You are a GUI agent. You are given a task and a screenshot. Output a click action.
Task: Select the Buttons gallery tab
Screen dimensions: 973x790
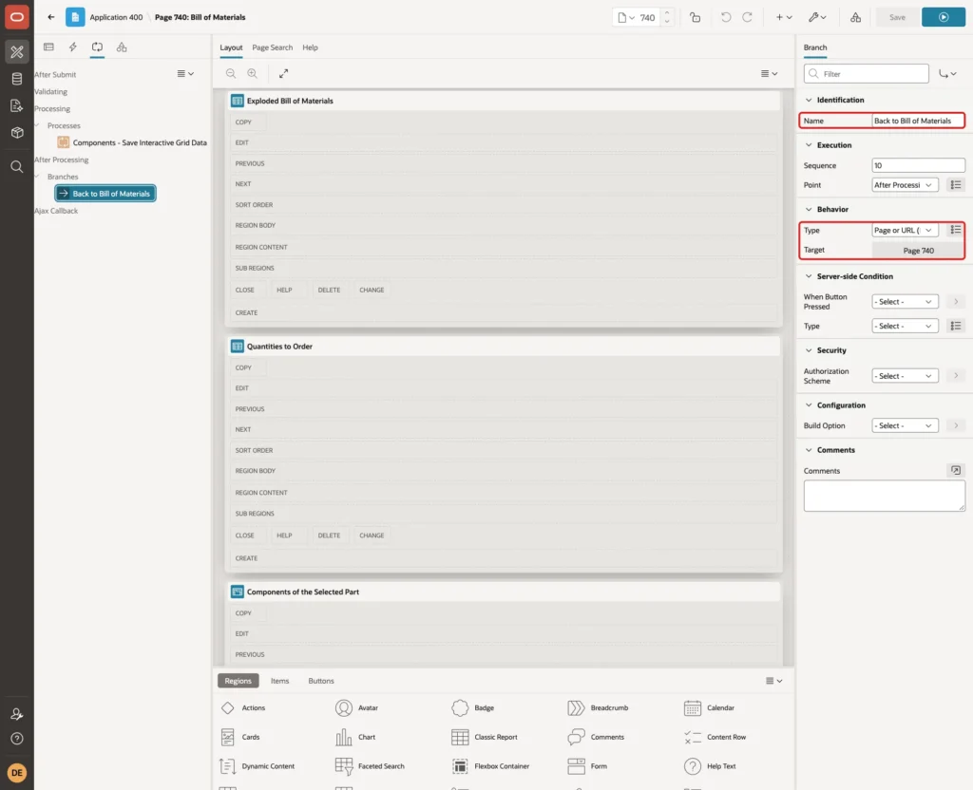pos(321,681)
